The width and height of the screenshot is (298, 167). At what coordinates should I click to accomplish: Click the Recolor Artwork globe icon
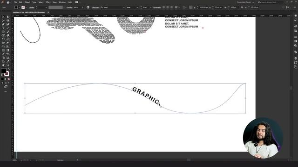pyautogui.click(x=88, y=7)
